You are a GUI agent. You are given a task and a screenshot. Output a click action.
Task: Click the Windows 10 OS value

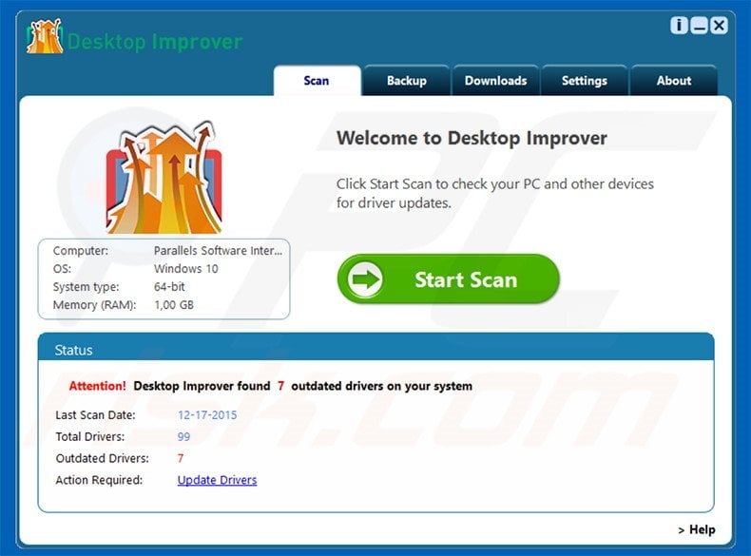(185, 269)
